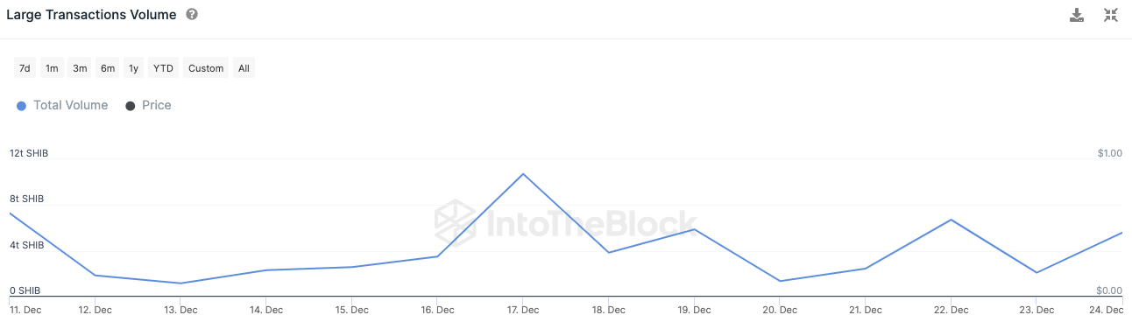Toggle Price dark legend dot
This screenshot has height=322, width=1132.
[130, 106]
